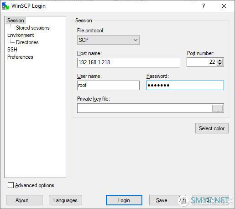The image size is (235, 209).
Task: Click the Host name field with 192.168.1.218
Action: click(129, 62)
